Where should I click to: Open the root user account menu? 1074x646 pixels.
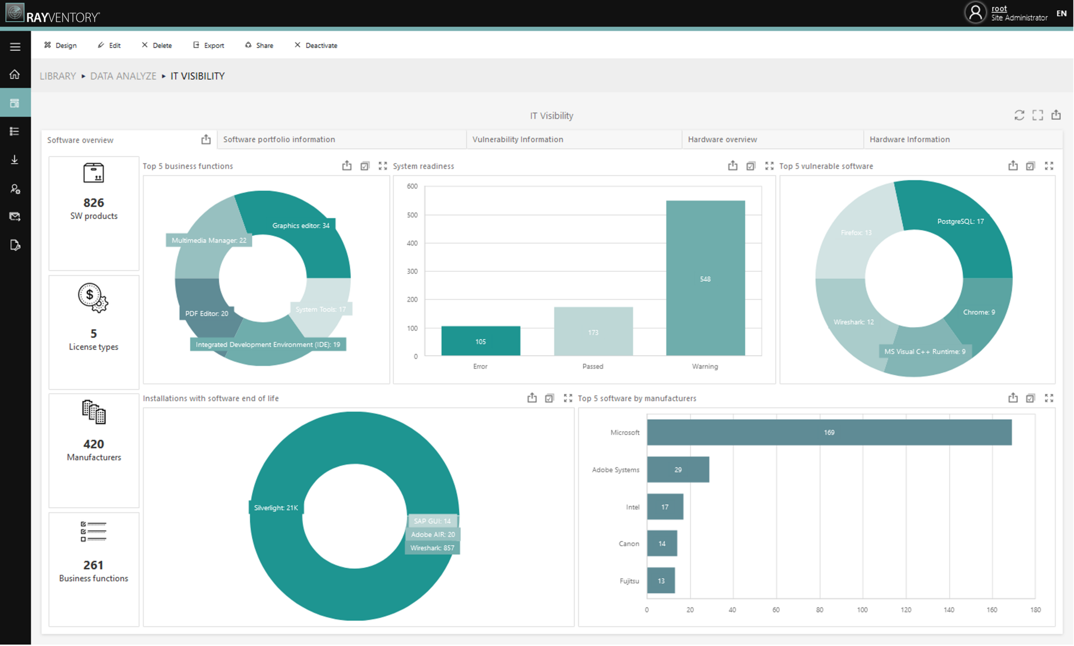pyautogui.click(x=998, y=9)
